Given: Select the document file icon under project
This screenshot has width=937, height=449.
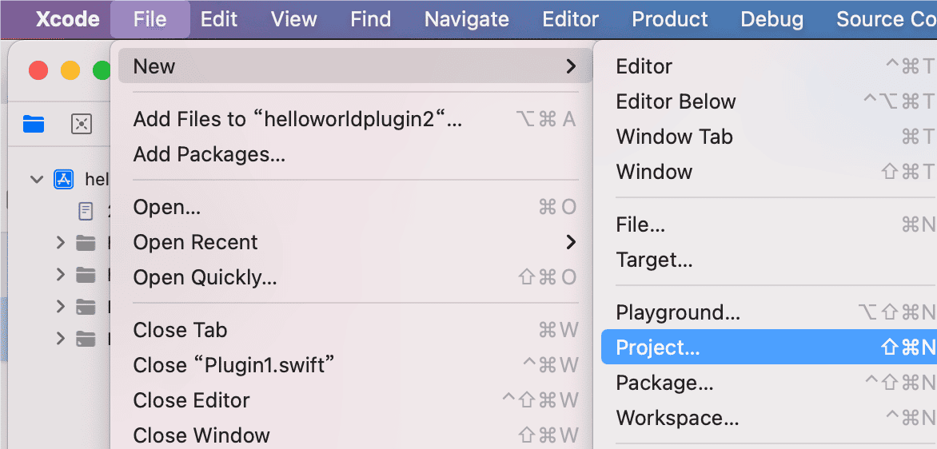Looking at the screenshot, I should [86, 211].
